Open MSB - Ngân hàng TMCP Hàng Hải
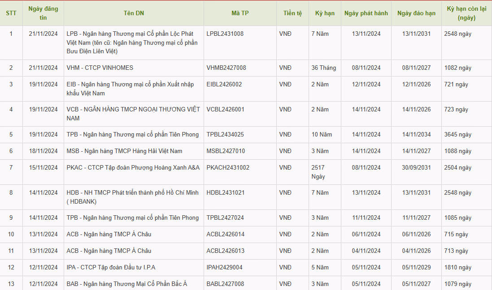Viewport: 492px width, 290px height. [124, 151]
